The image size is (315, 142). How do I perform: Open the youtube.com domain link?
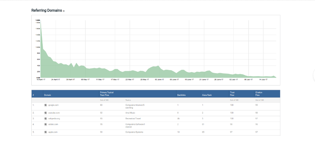[x=54, y=113]
